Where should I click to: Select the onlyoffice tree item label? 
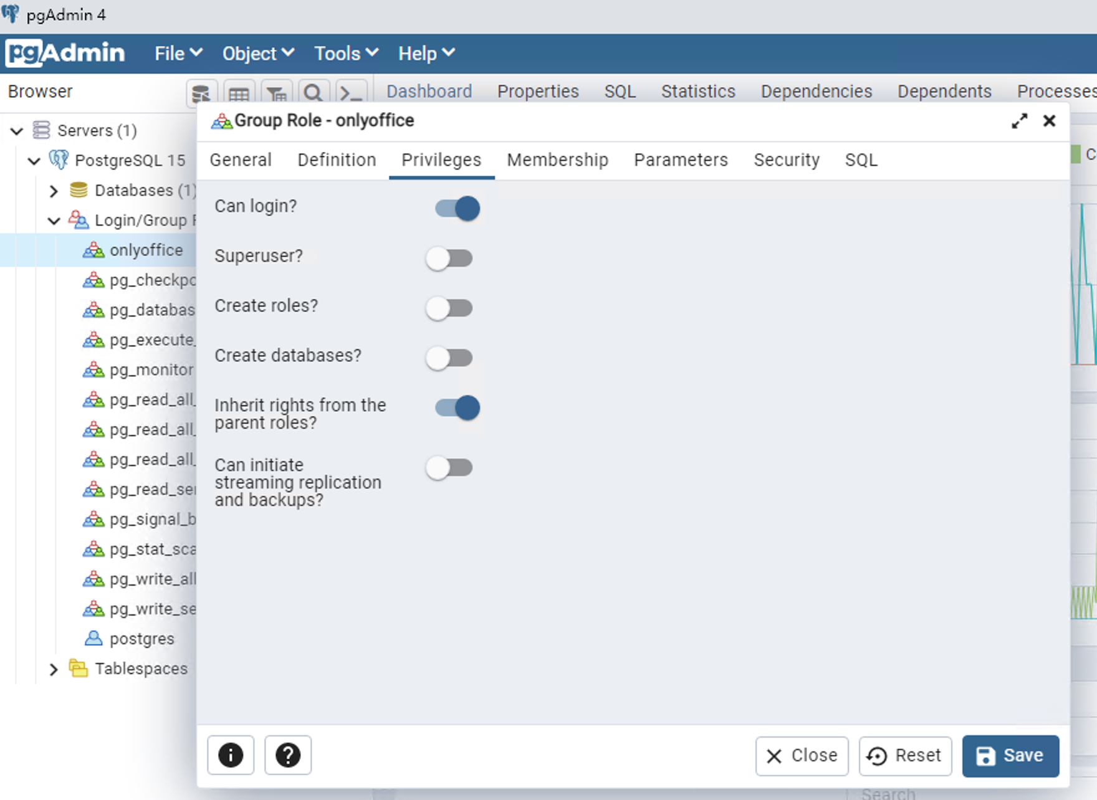(x=146, y=250)
